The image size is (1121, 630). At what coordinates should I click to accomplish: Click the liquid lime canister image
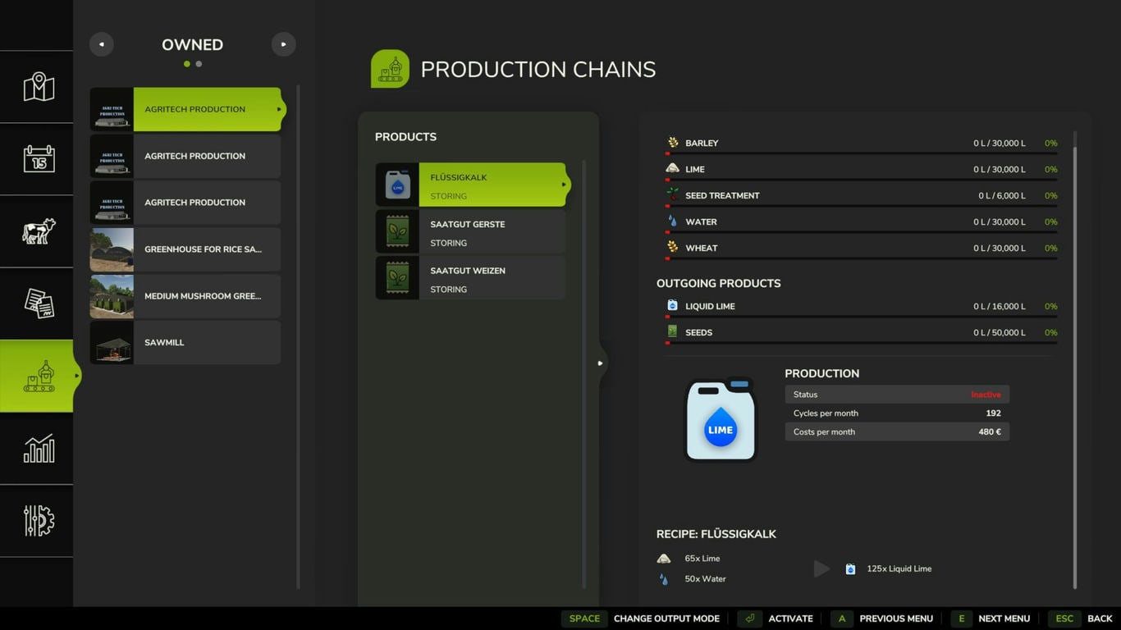pos(720,420)
